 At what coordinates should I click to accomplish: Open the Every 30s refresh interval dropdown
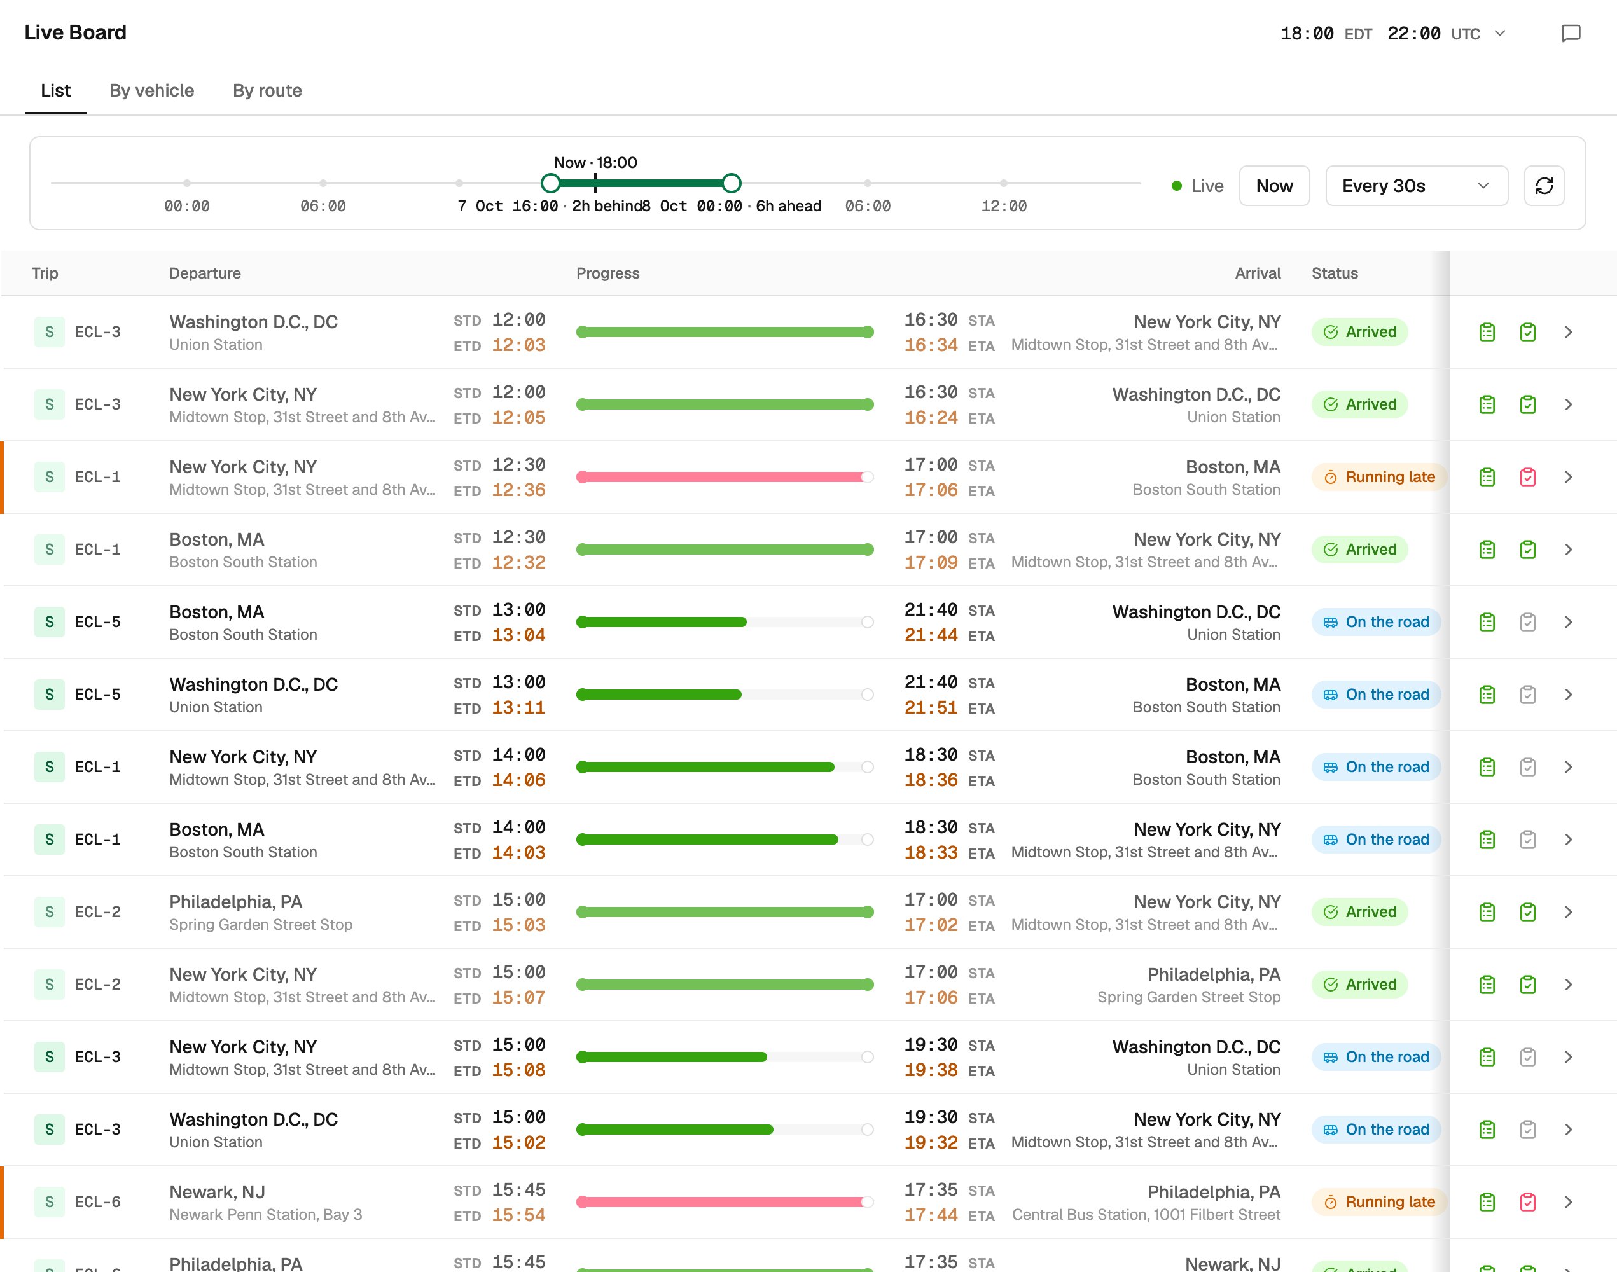[1416, 186]
